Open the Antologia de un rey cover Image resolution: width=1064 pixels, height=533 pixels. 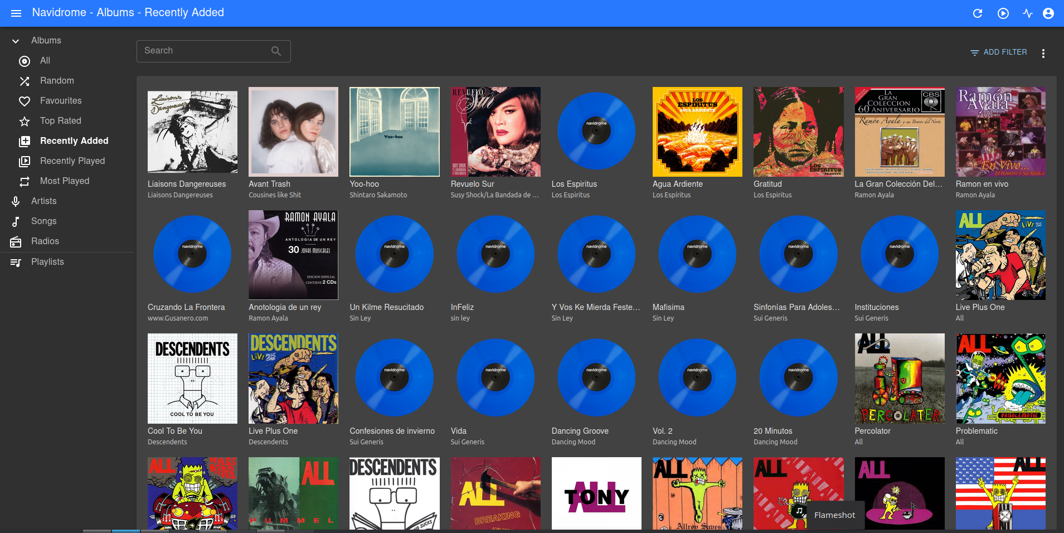293,255
